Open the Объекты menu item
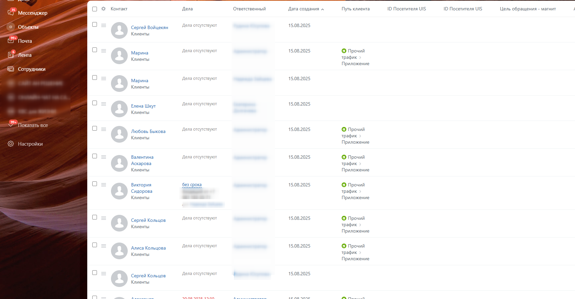Screen dimensions: 575x299 coord(28,27)
